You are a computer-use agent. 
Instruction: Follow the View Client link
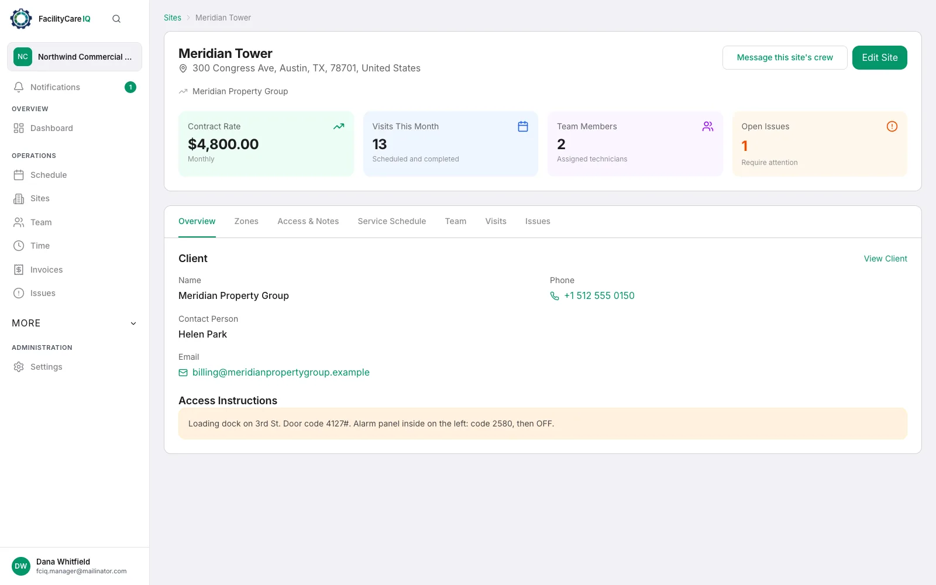886,259
